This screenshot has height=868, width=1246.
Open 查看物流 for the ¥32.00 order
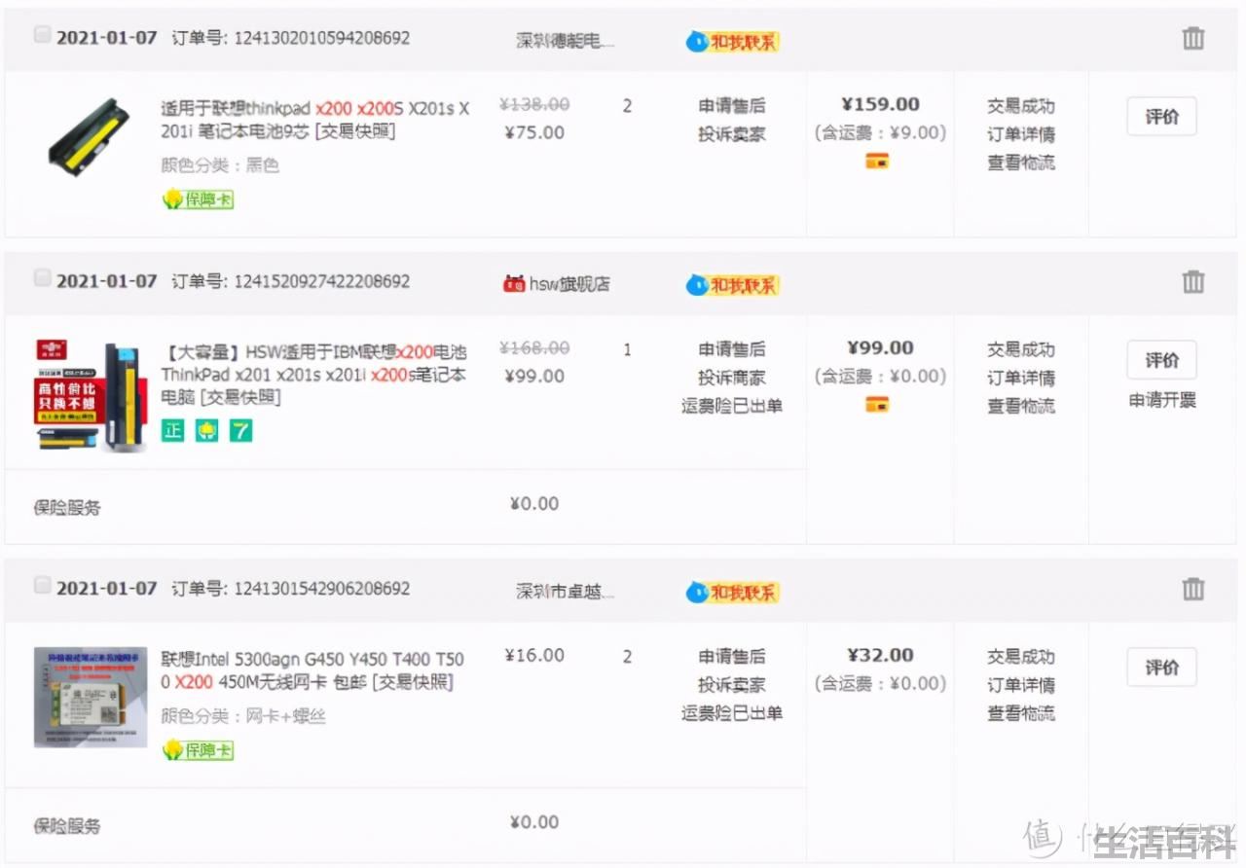tap(1020, 713)
